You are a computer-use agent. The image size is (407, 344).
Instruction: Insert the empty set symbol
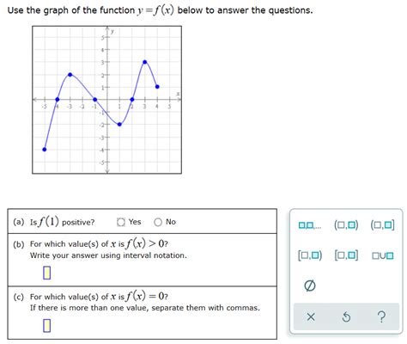point(310,286)
